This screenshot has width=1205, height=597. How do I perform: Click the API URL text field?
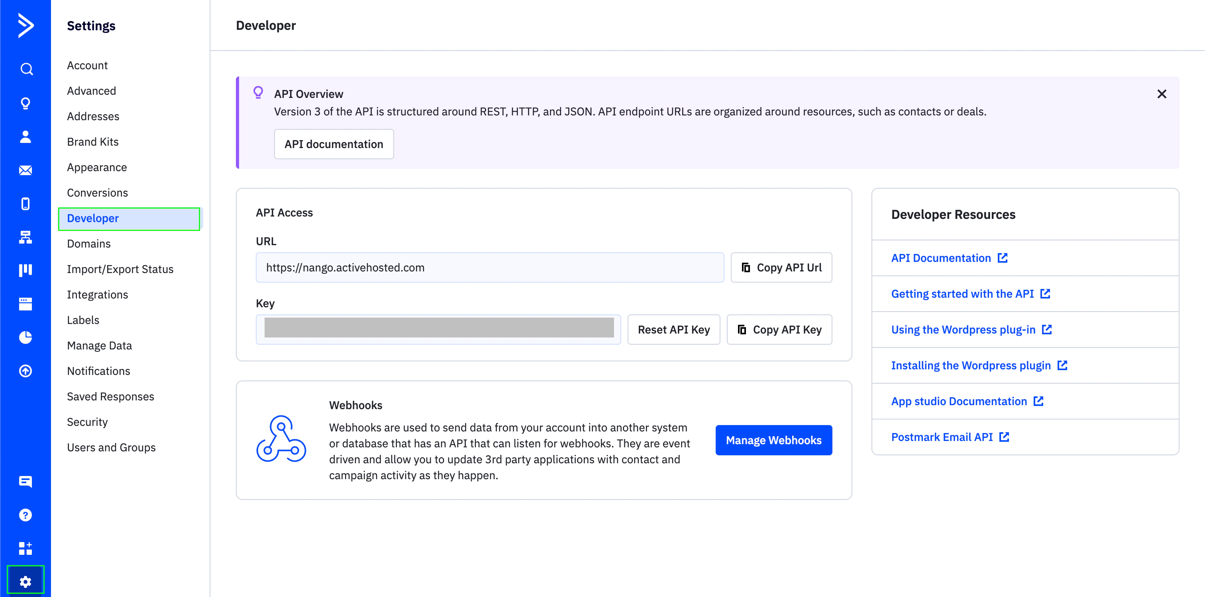coord(489,268)
